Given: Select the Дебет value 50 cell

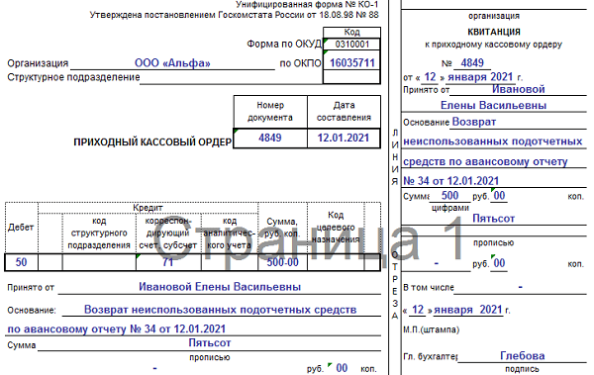Looking at the screenshot, I should point(21,262).
